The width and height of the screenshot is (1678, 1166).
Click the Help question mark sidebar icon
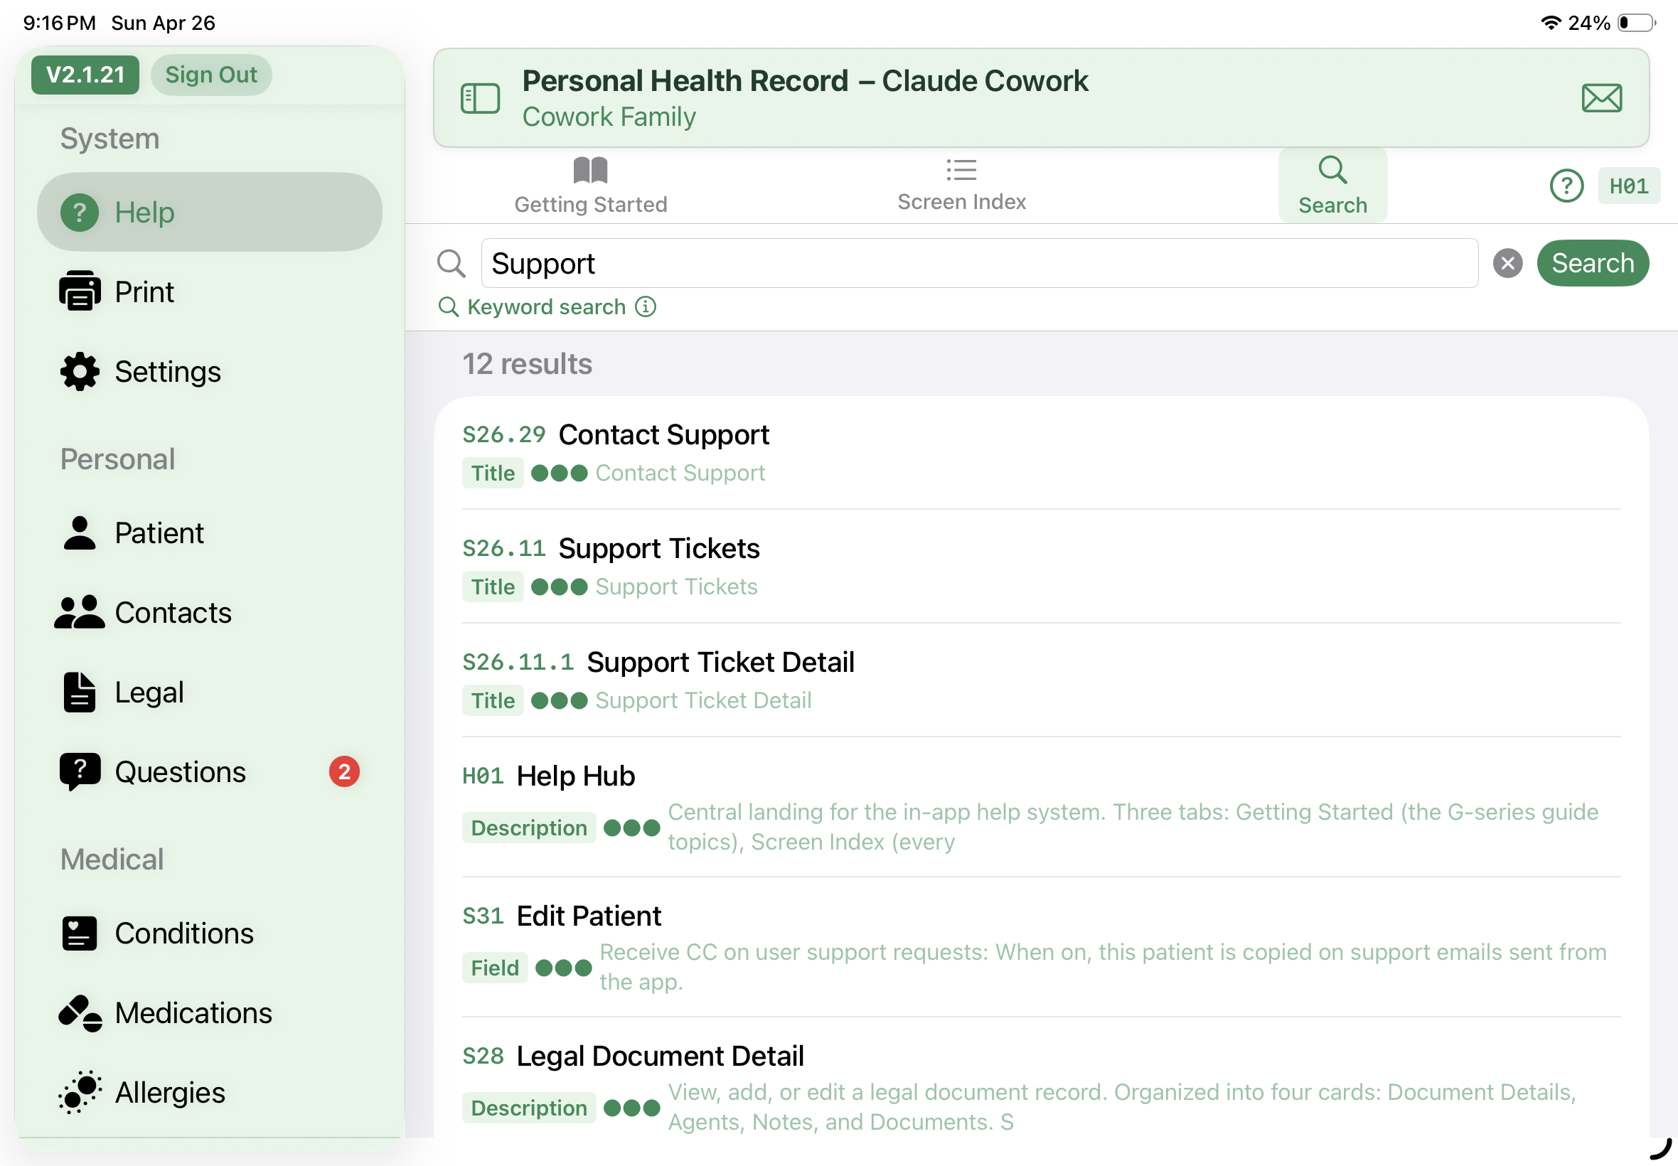point(80,213)
